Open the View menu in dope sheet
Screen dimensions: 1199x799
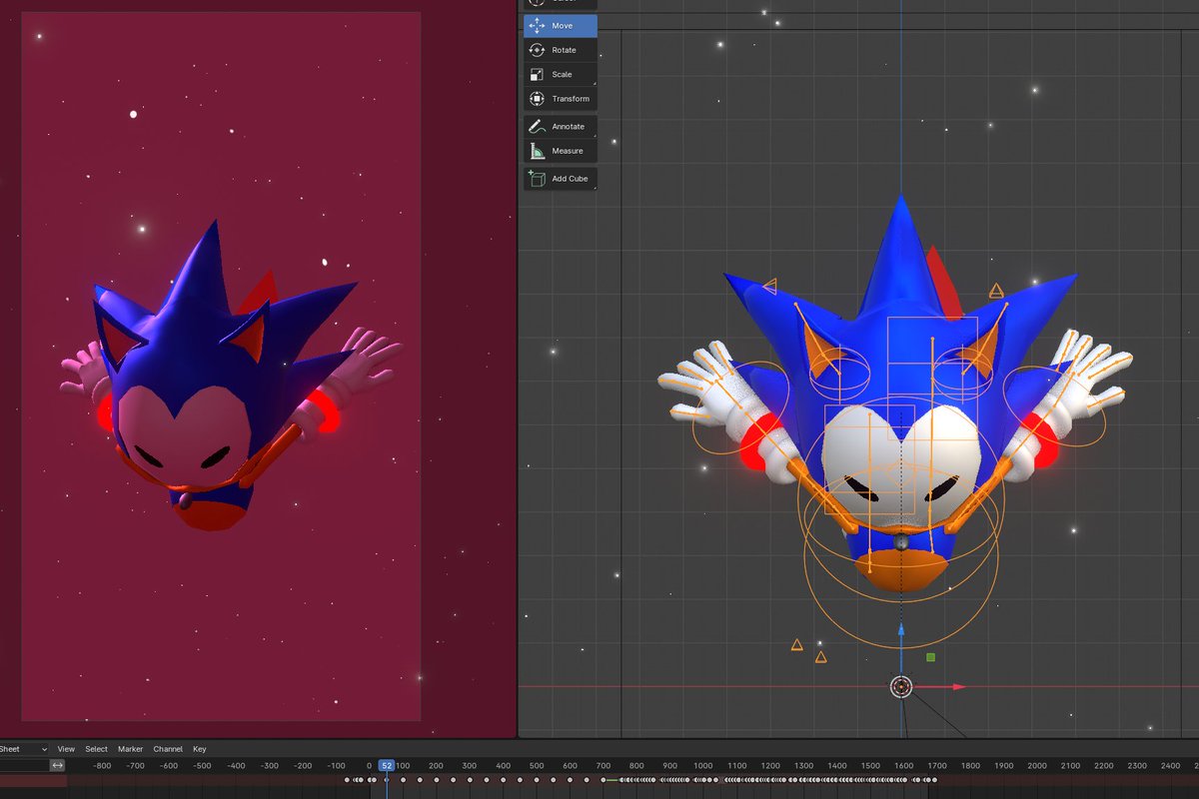click(66, 749)
